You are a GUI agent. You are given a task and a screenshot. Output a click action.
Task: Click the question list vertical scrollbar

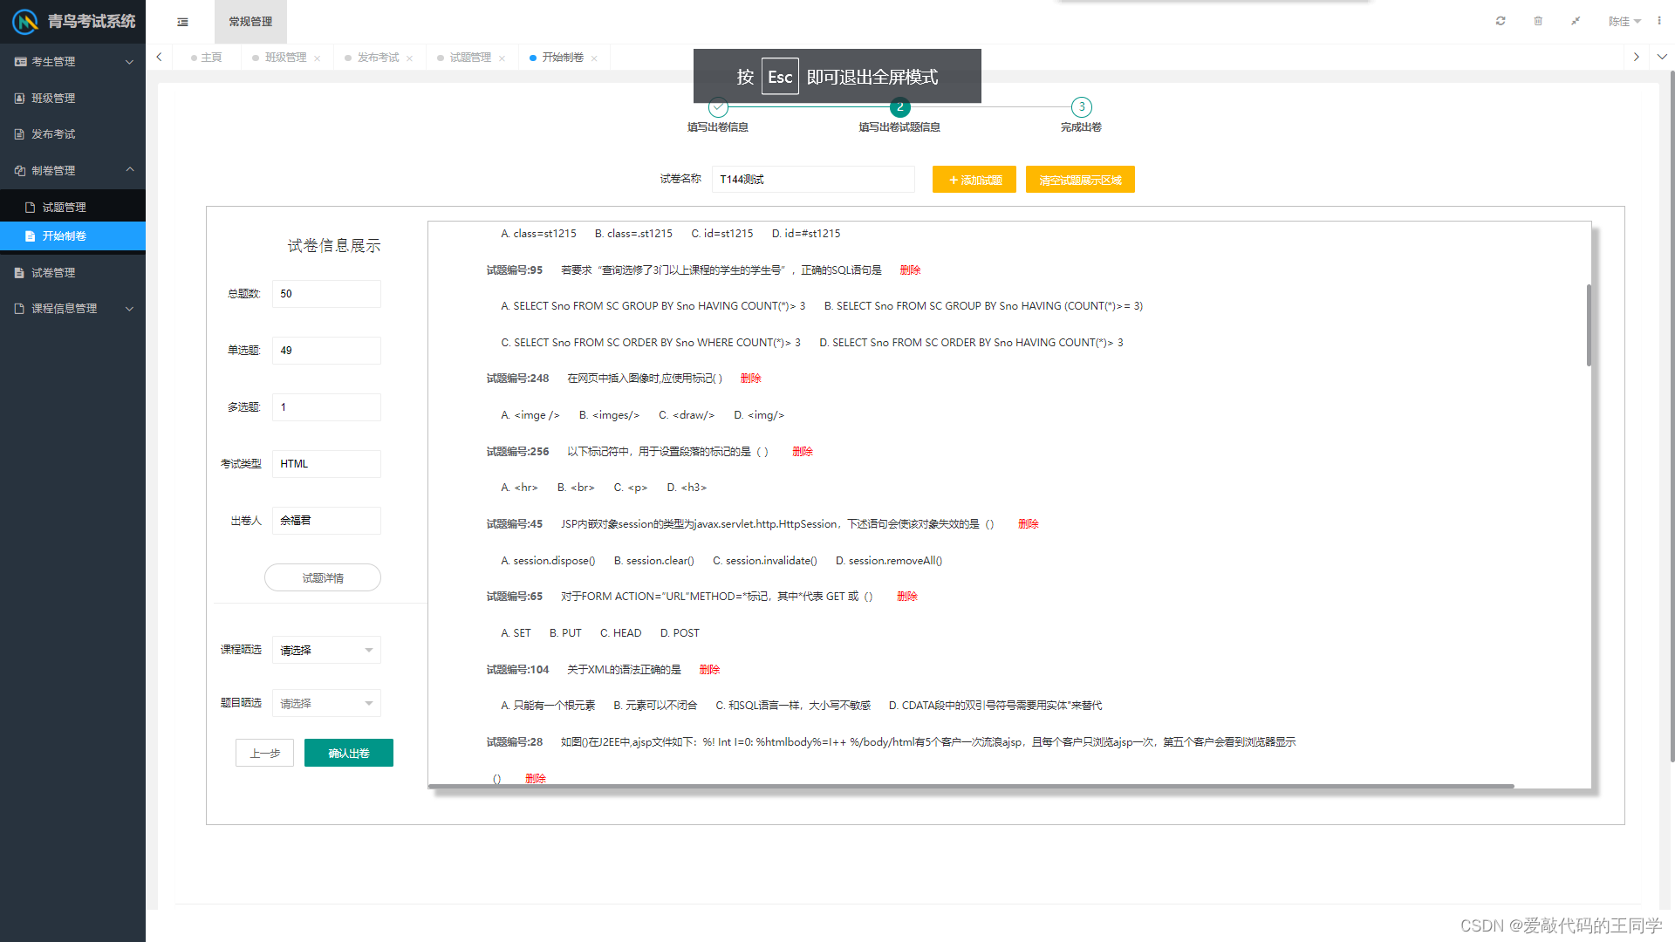point(1589,325)
